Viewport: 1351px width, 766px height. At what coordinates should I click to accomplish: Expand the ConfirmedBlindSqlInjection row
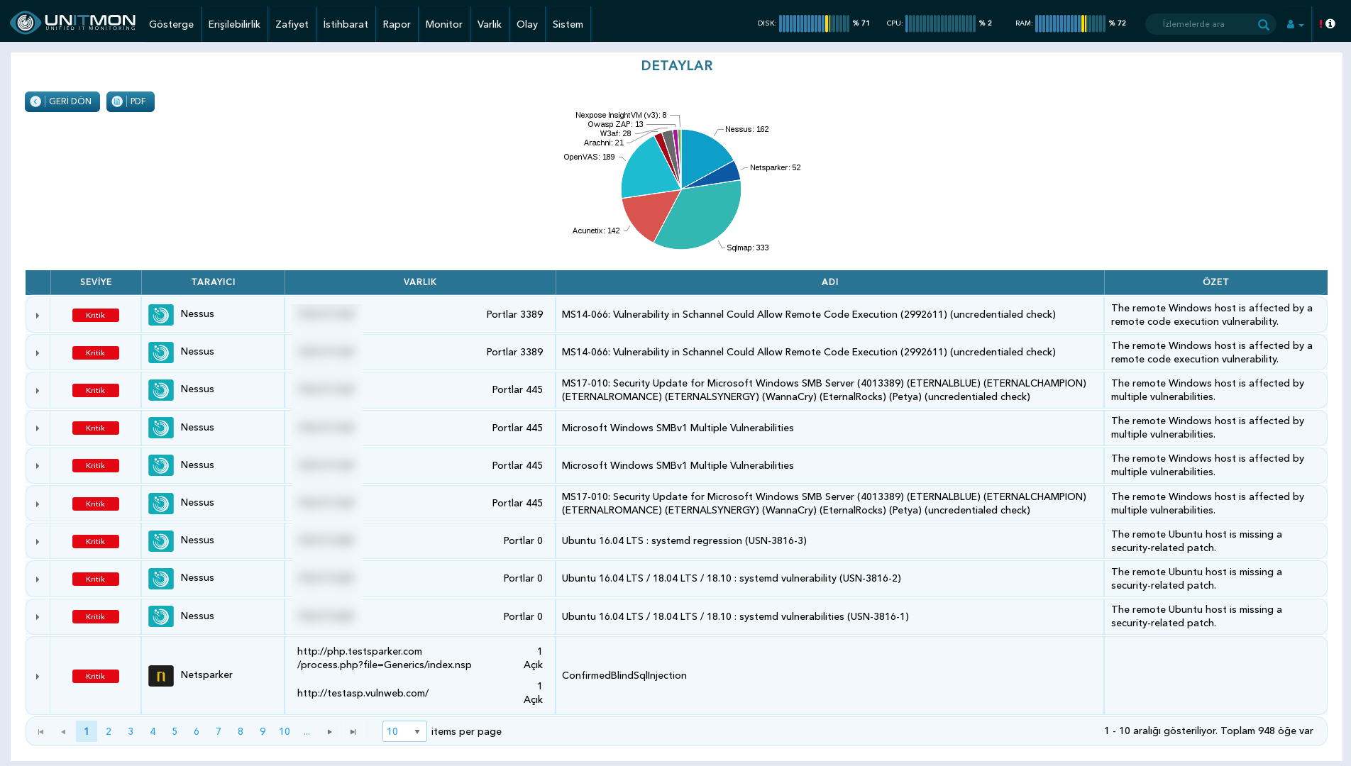38,677
